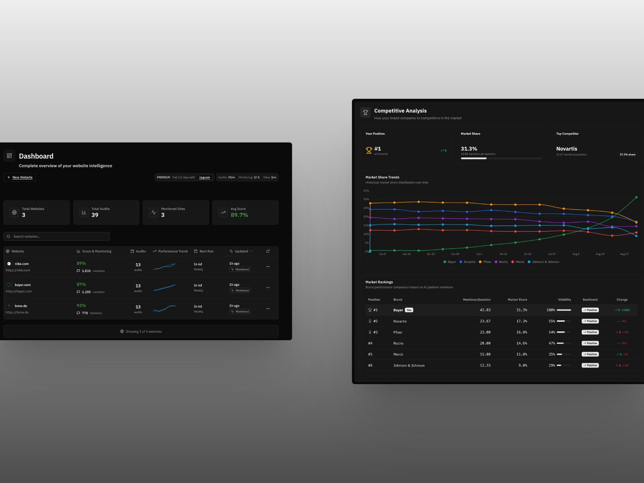Click the New Website button

(x=20, y=177)
